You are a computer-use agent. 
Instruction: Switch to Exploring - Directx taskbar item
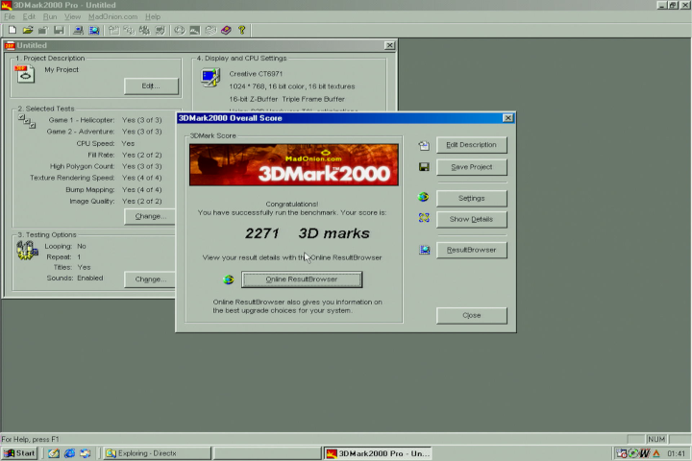(x=157, y=453)
